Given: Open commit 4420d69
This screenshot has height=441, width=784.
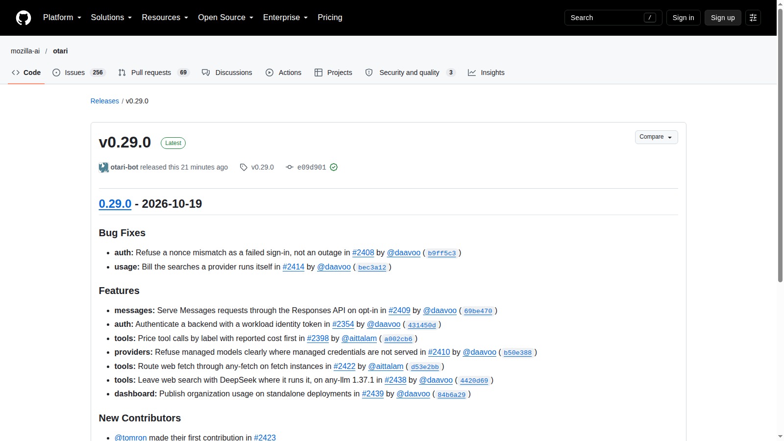Looking at the screenshot, I should [x=474, y=381].
